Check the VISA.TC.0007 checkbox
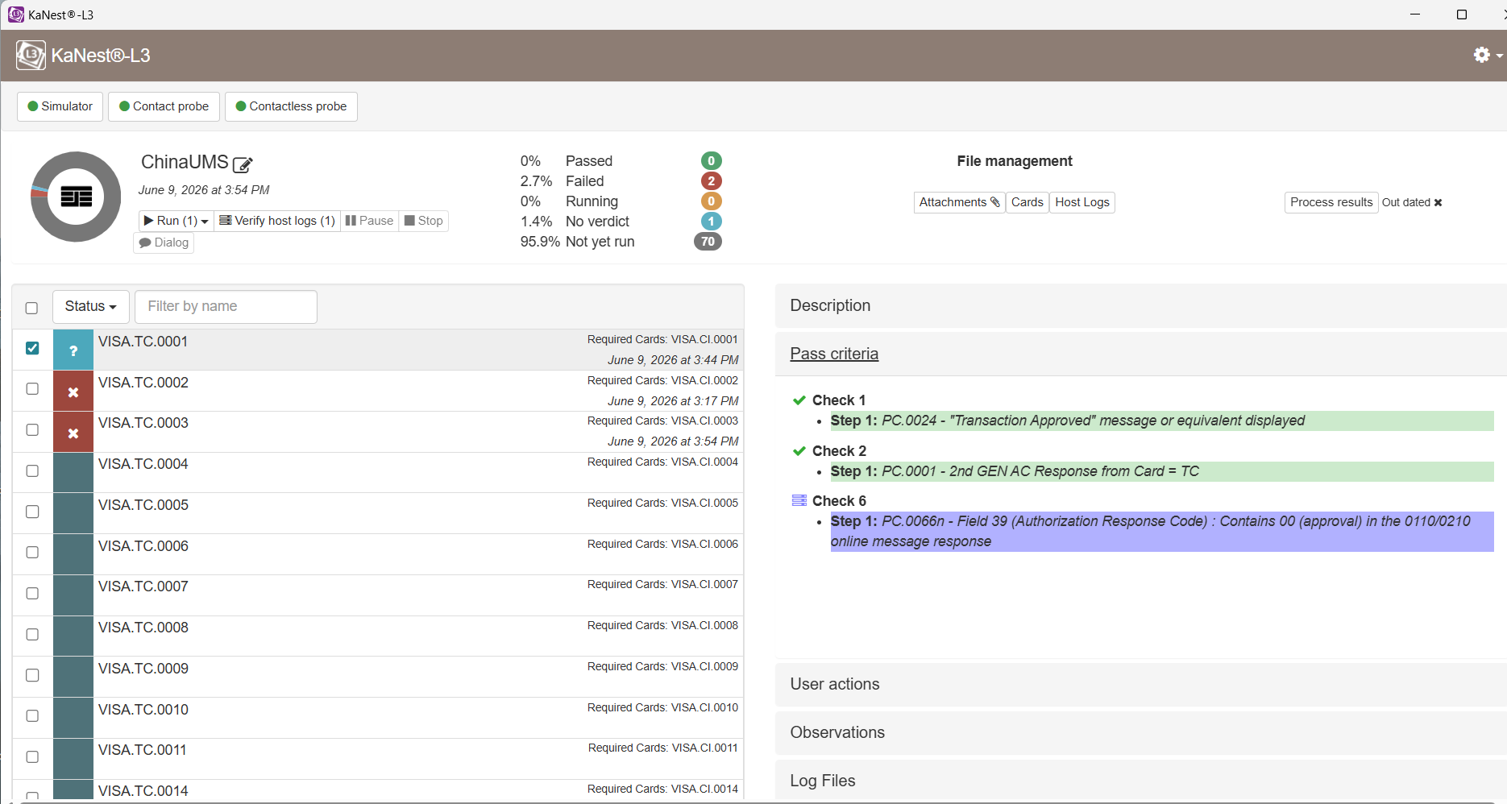Viewport: 1507px width, 804px height. (32, 593)
